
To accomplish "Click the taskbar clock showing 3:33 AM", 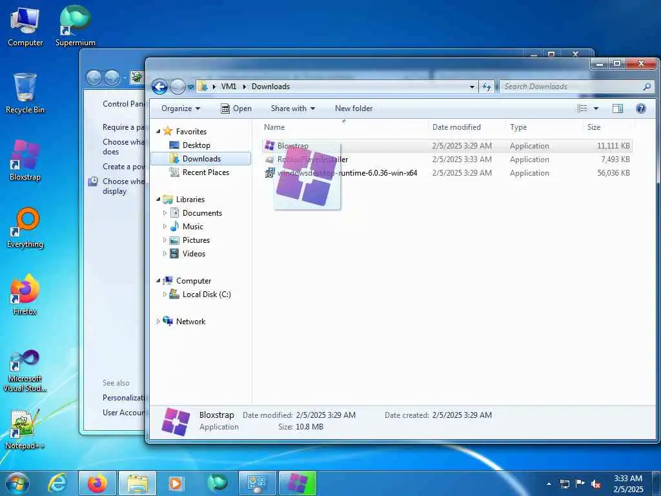I will click(628, 484).
